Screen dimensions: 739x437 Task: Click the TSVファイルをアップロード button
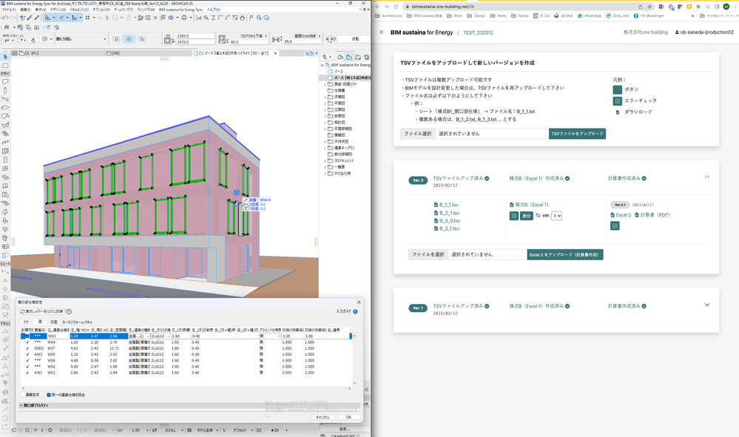[x=577, y=134]
